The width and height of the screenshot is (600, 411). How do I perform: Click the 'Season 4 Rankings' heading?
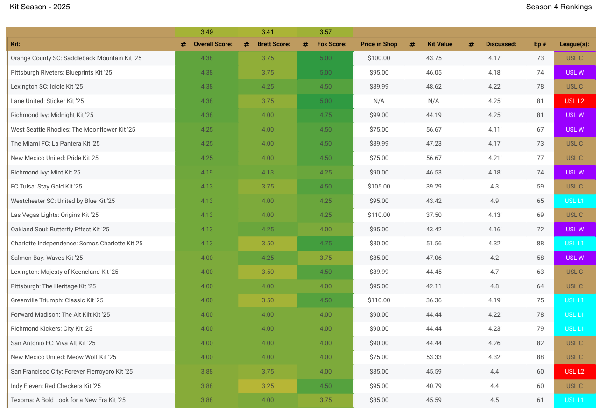coord(558,7)
